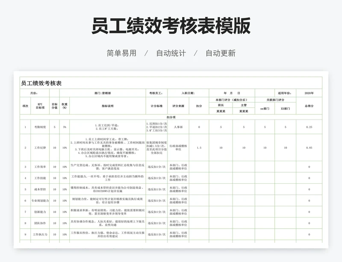Viewport: 342px width, 262px height.
Task: Select the 人事部 source cell
Action: (178, 127)
